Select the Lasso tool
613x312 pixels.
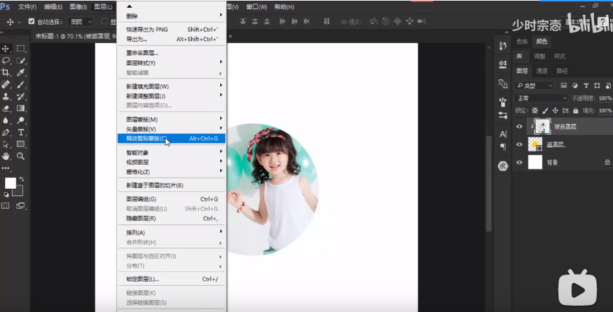click(x=6, y=61)
